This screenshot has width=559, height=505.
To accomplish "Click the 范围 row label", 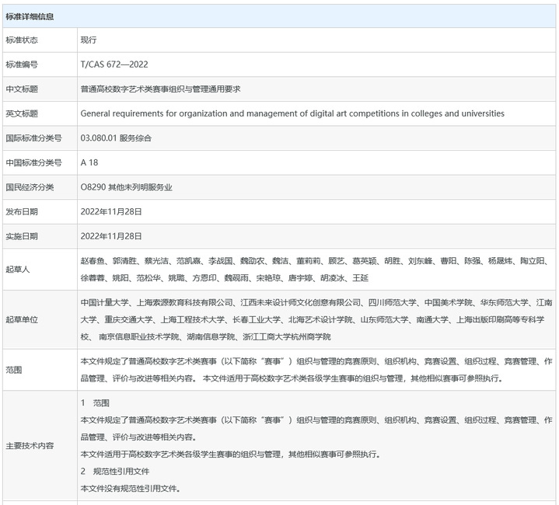I will pos(14,370).
